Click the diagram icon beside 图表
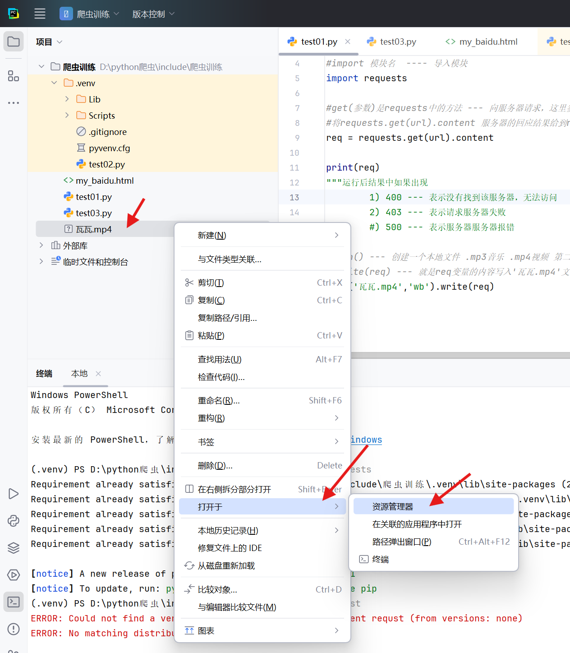Viewport: 570px width, 653px height. [x=189, y=630]
